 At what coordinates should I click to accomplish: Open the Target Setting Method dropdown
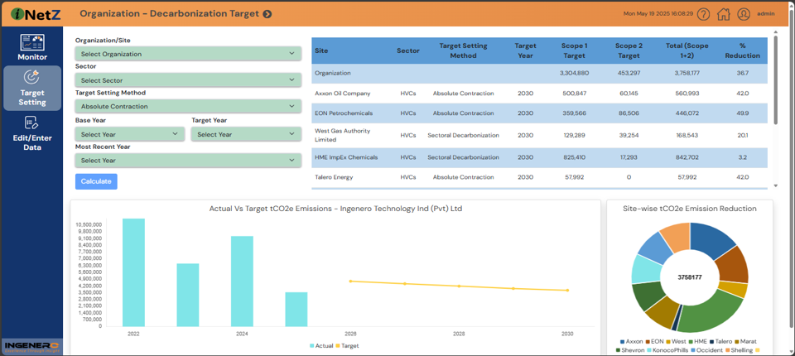click(187, 106)
